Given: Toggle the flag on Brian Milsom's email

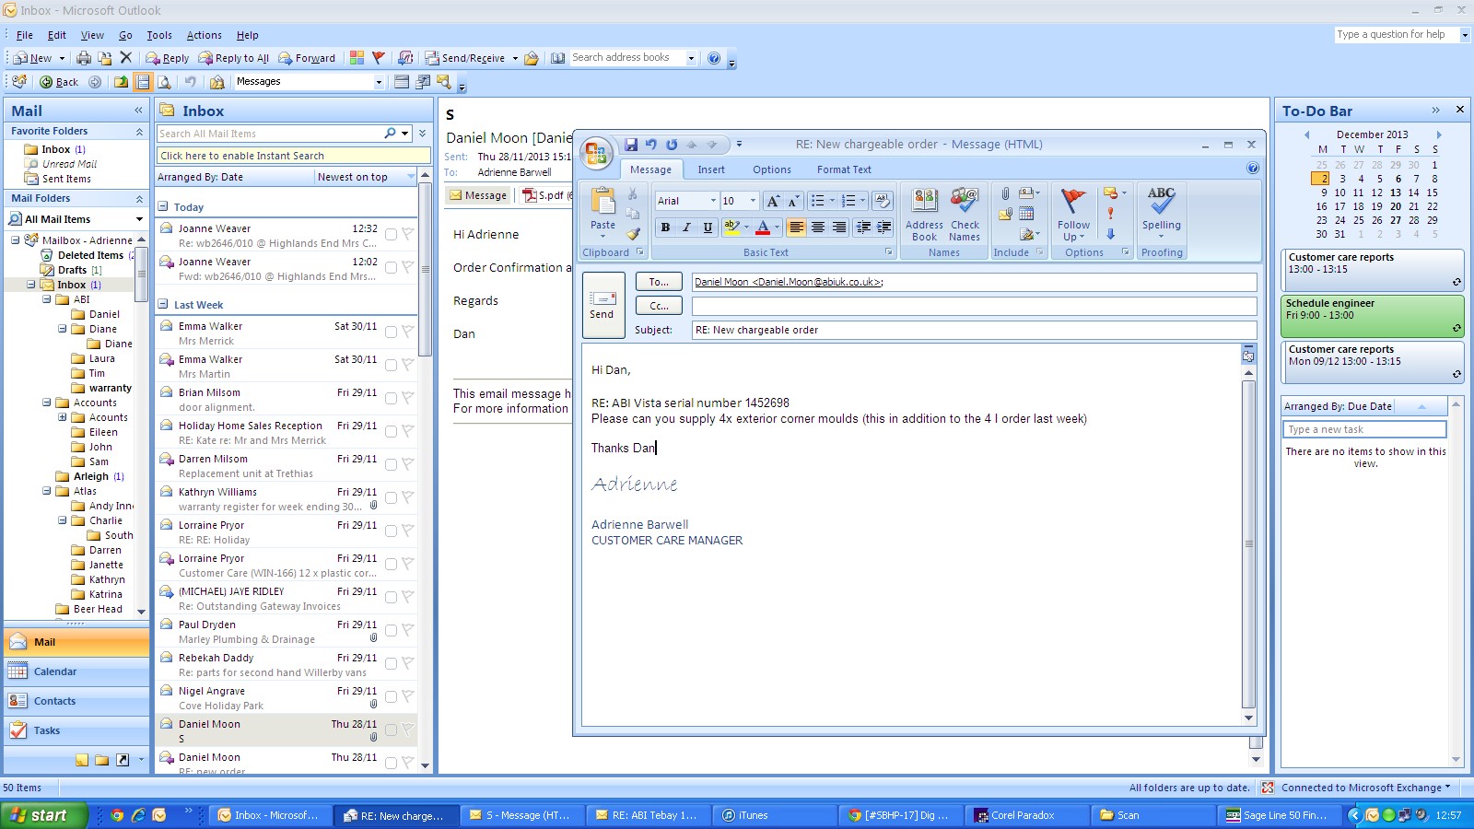Looking at the screenshot, I should coord(407,398).
